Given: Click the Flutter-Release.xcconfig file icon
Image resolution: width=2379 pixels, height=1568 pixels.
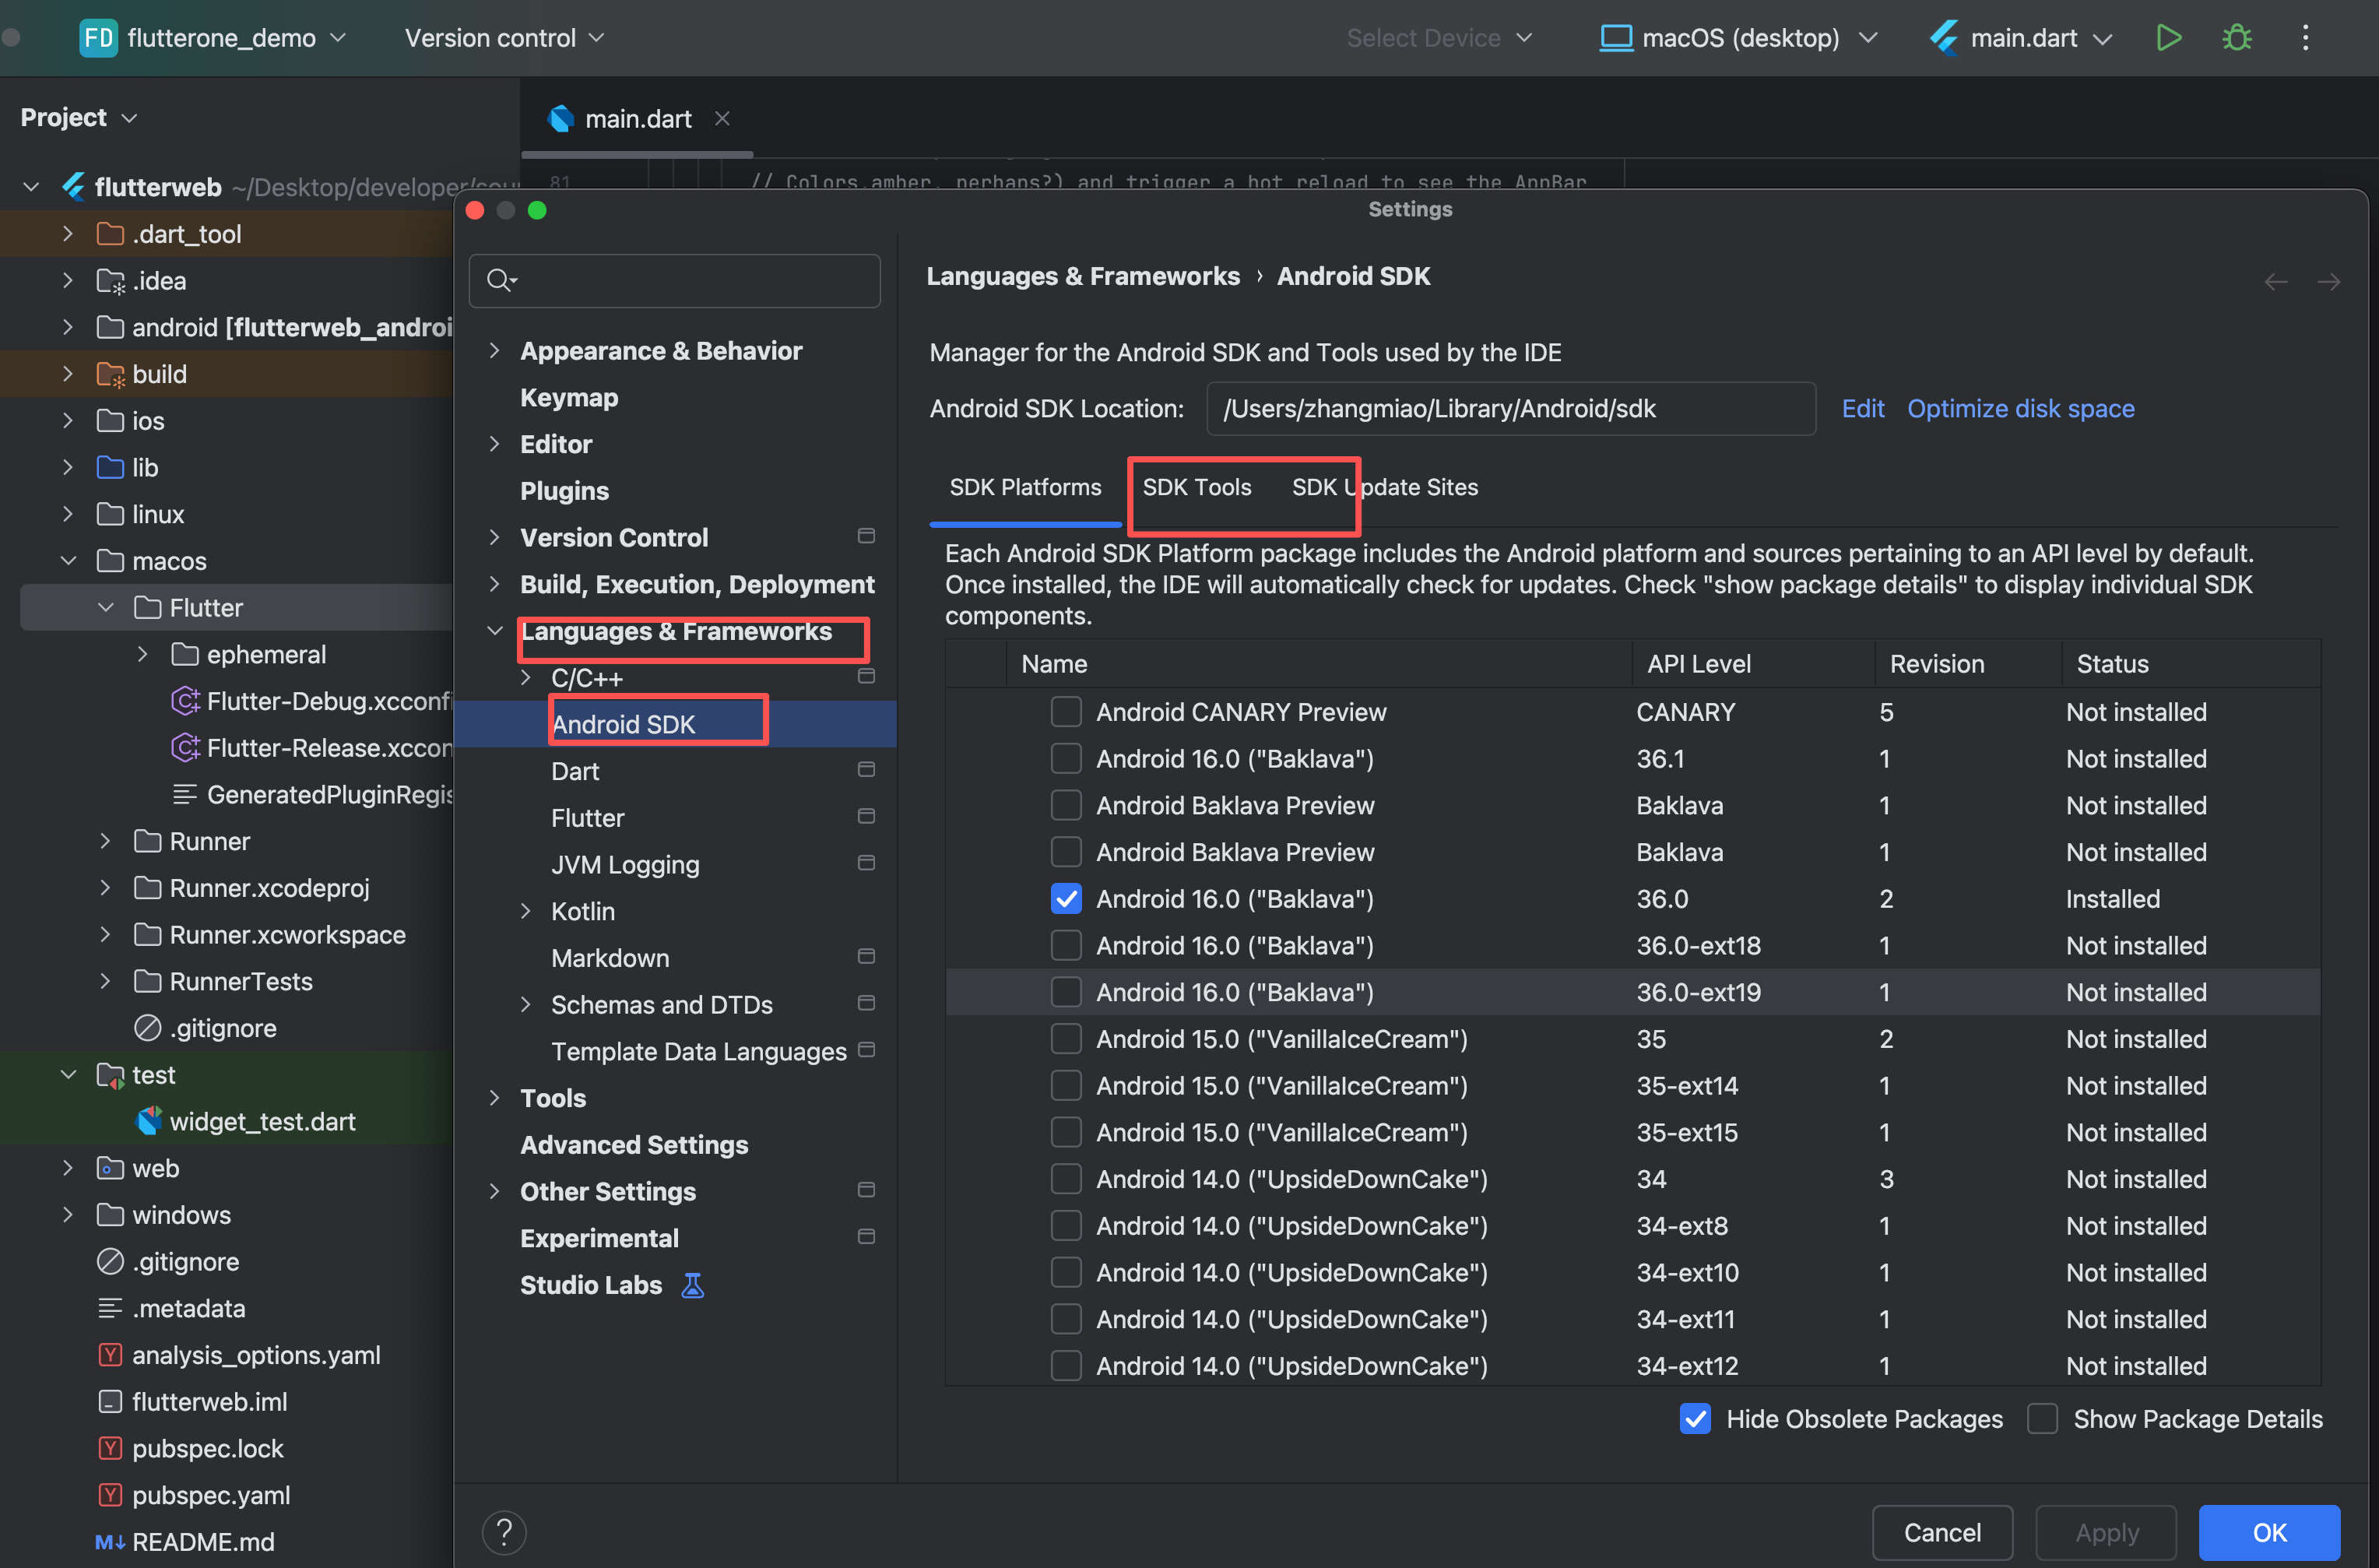Looking at the screenshot, I should tap(185, 748).
